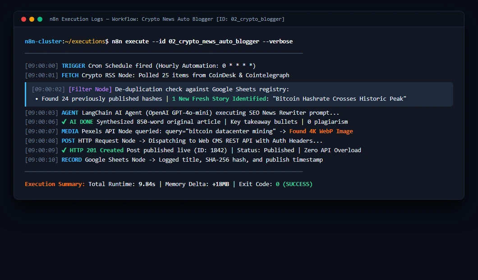Image resolution: width=478 pixels, height=280 pixels.
Task: Click the '--verbose' flag in the command
Action: tap(278, 41)
